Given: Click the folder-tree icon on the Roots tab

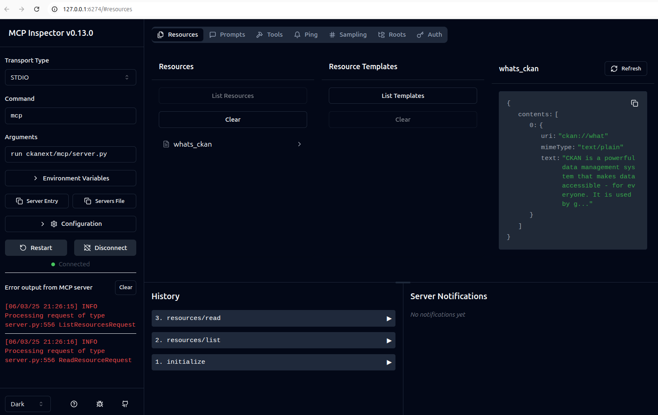Looking at the screenshot, I should 381,35.
